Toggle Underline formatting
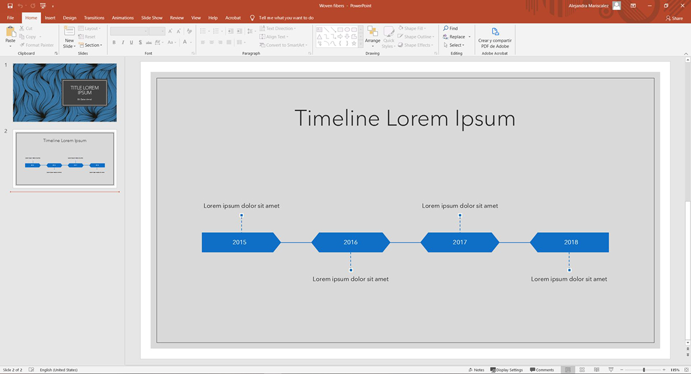691x374 pixels. [132, 43]
